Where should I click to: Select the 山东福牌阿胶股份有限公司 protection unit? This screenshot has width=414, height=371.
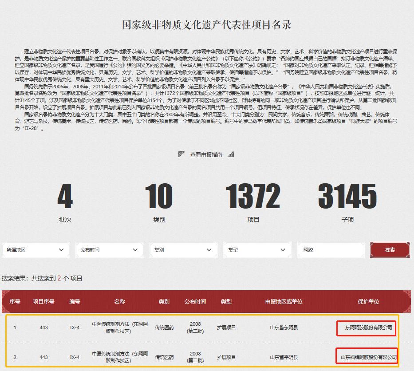pyautogui.click(x=366, y=356)
